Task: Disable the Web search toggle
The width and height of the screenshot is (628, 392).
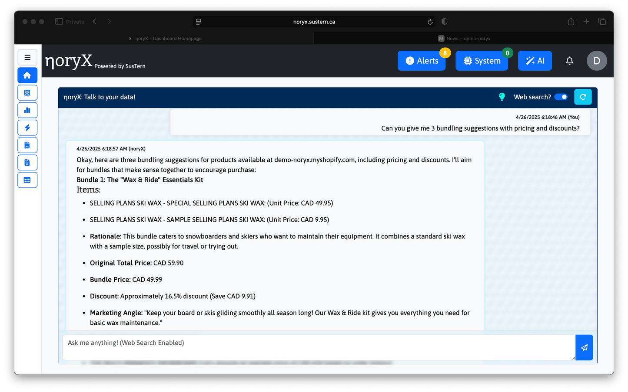Action: pos(561,97)
